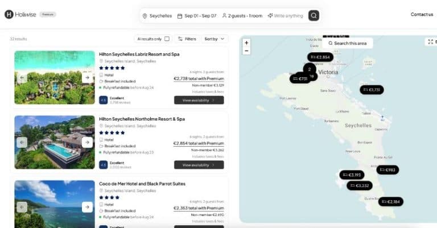This screenshot has height=228, width=437.
Task: Show previous photo of Coco de Mer Hotel
Action: (22, 207)
